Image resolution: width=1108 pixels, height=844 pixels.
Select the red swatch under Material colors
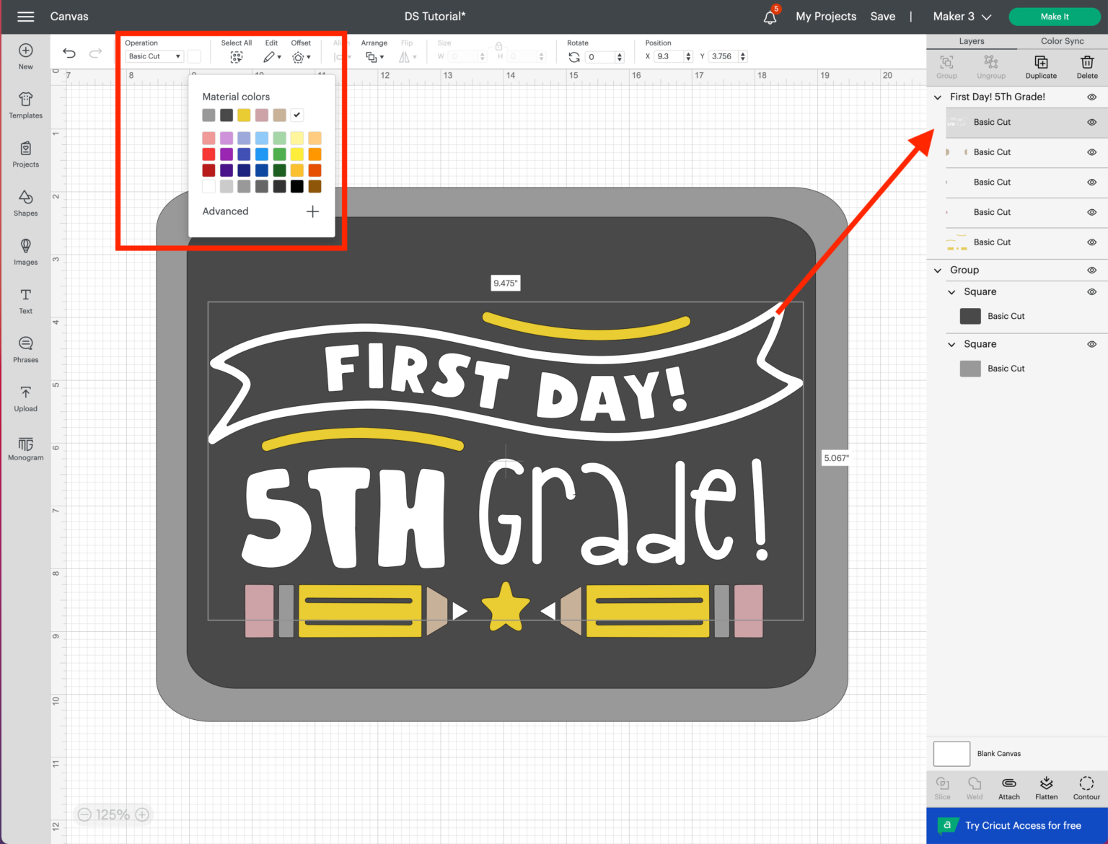[x=208, y=154]
